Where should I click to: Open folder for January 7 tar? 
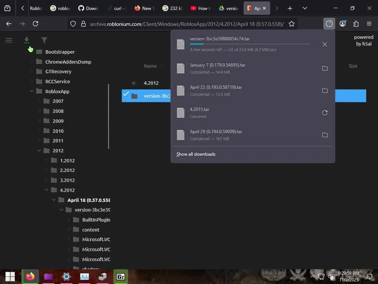click(x=325, y=68)
